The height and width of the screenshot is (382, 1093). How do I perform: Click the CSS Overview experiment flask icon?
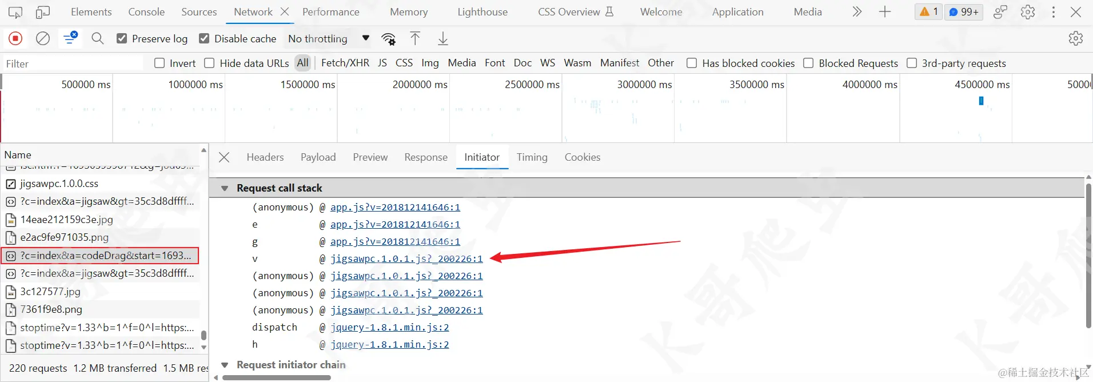(x=609, y=11)
